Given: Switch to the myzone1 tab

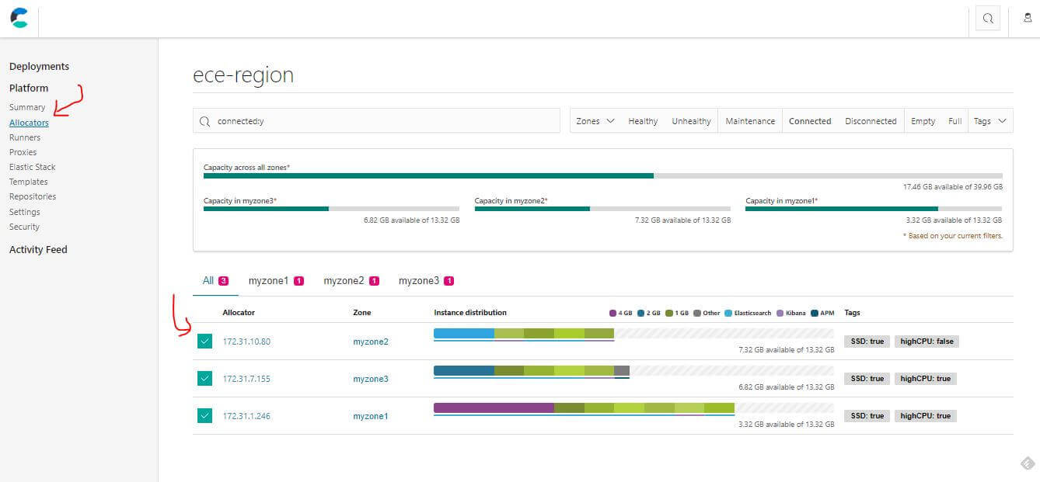Looking at the screenshot, I should point(275,281).
